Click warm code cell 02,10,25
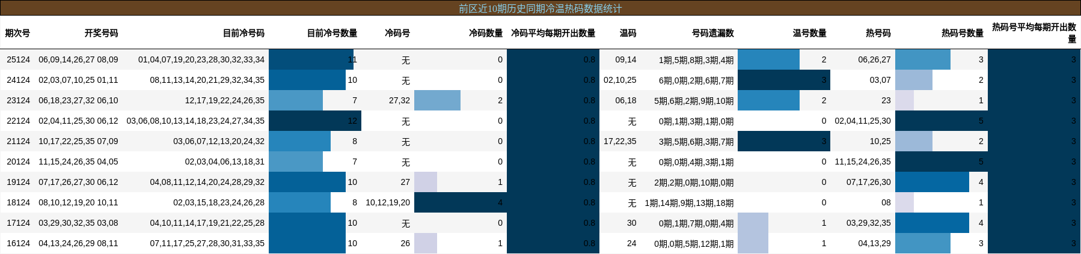Screen dimensions: 1081x254 (620, 80)
